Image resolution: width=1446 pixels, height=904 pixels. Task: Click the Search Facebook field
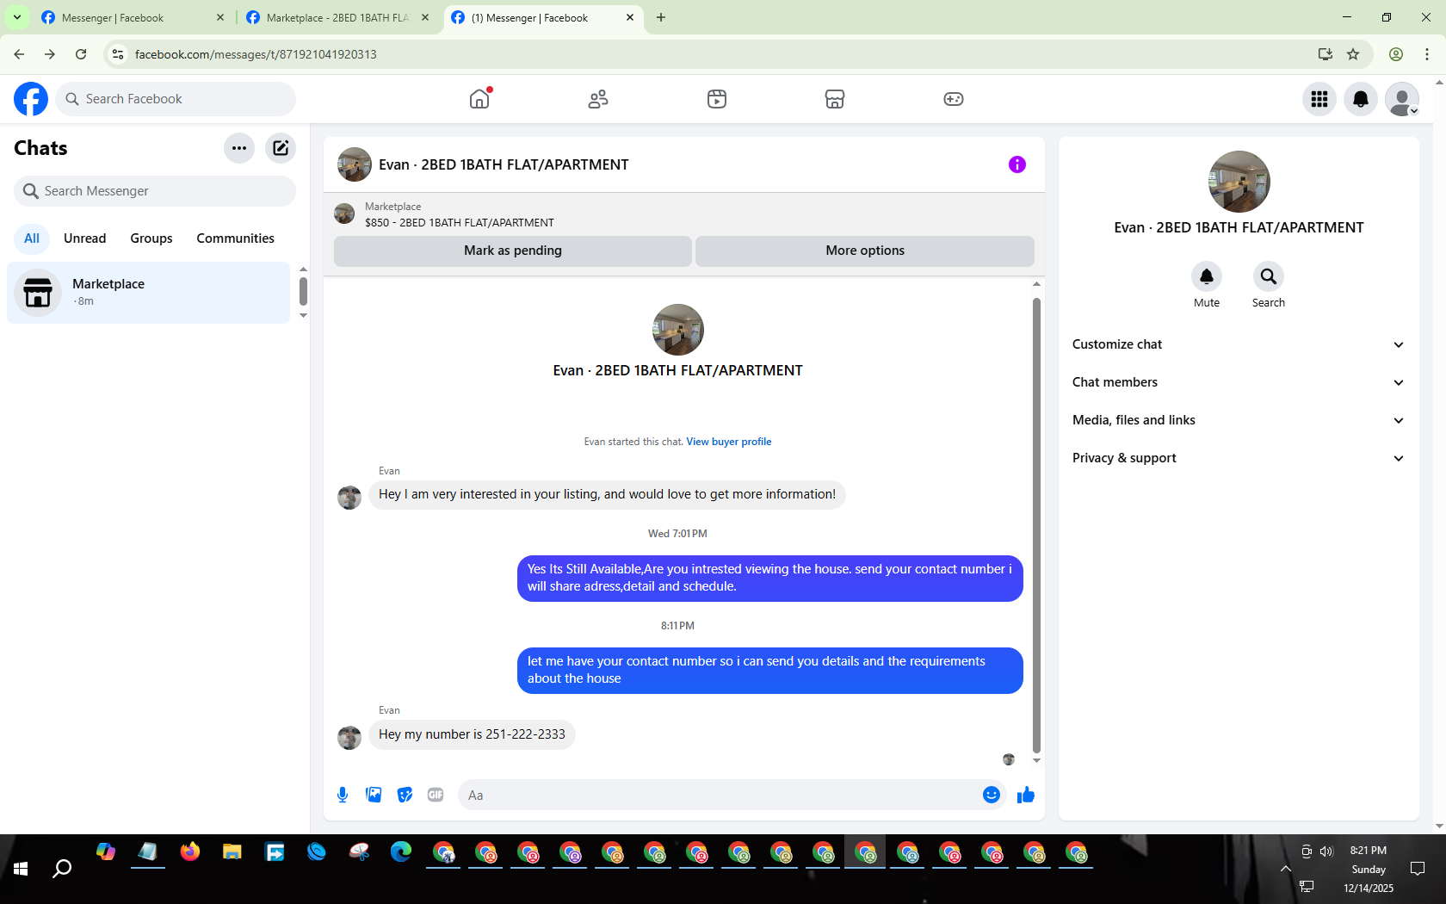[x=176, y=99]
